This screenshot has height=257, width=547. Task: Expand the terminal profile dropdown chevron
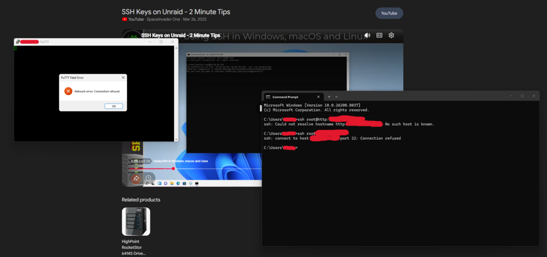click(x=336, y=97)
